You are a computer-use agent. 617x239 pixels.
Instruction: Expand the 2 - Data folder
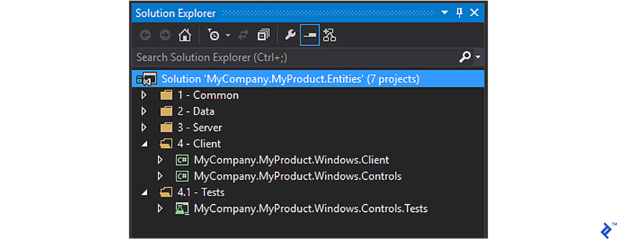[x=144, y=111]
